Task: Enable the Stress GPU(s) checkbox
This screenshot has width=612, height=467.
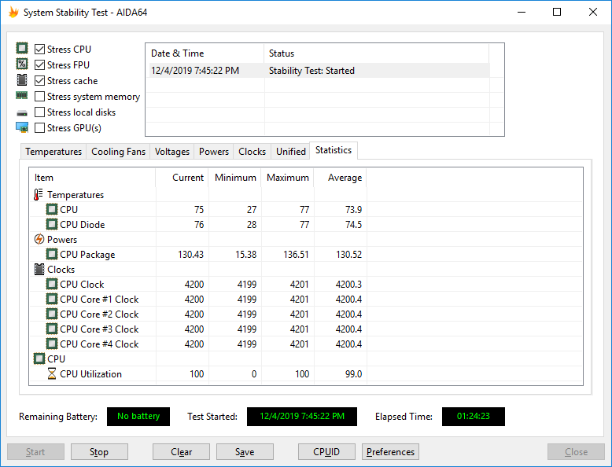Action: 39,128
